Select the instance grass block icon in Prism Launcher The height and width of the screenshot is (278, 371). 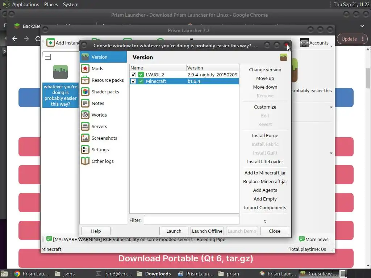pos(61,72)
